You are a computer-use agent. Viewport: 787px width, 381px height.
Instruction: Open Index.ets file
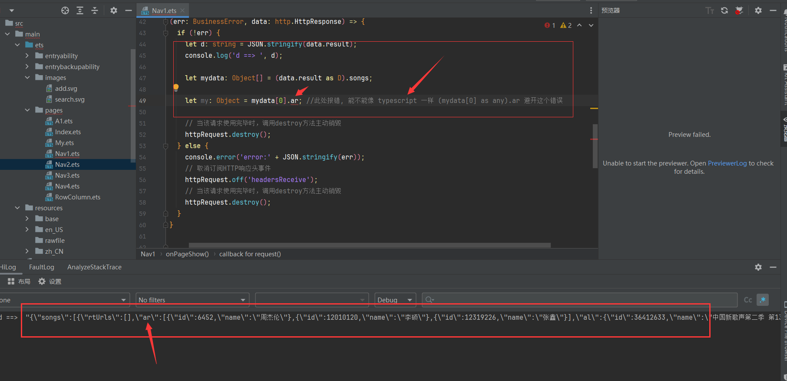[68, 132]
